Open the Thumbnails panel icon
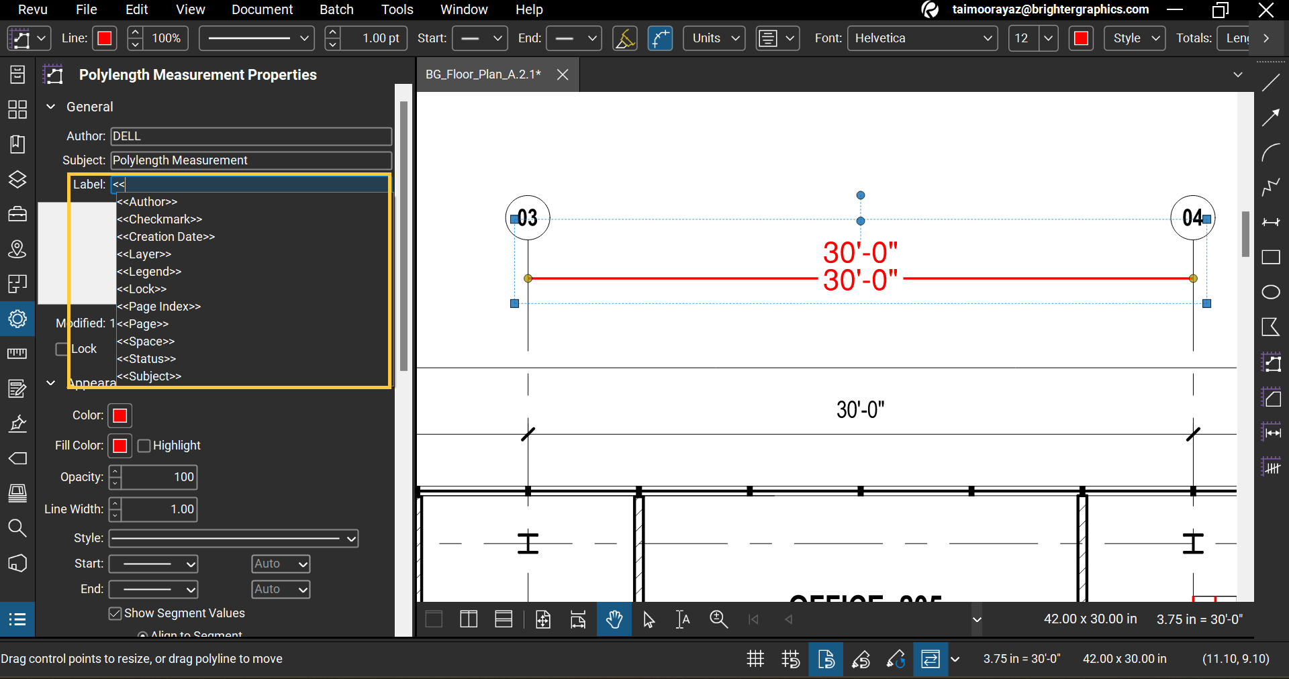This screenshot has width=1289, height=679. coord(17,109)
